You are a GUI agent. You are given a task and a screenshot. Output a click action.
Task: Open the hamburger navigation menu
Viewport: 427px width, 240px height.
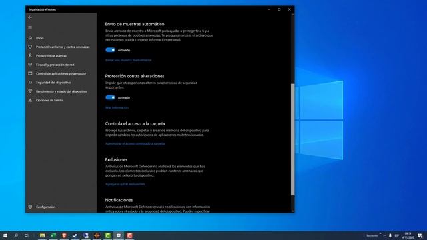pyautogui.click(x=30, y=27)
